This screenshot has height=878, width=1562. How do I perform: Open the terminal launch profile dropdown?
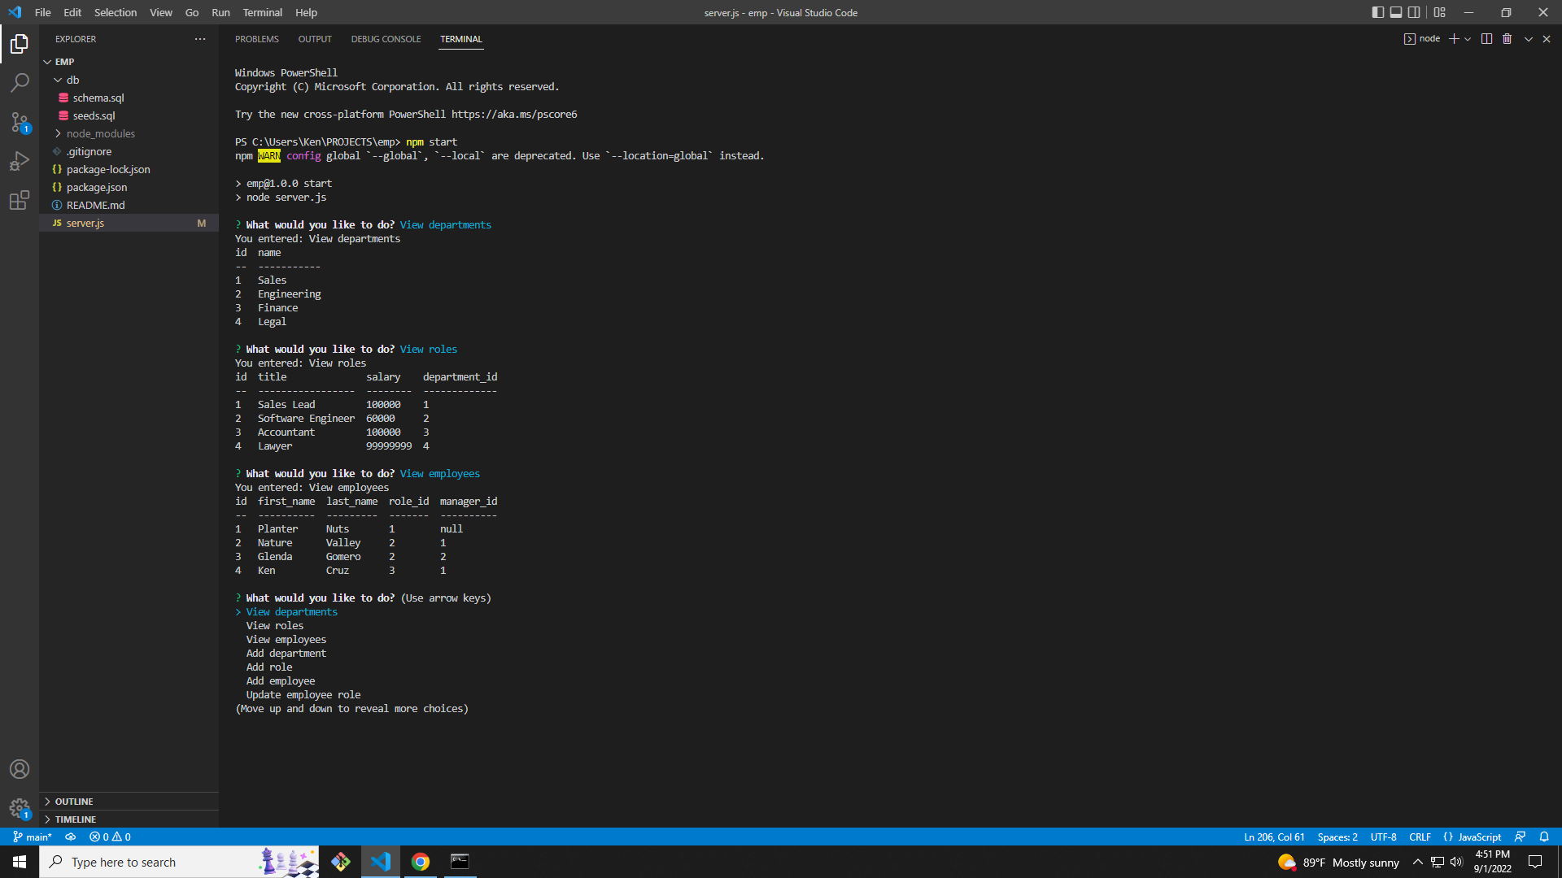[1467, 38]
